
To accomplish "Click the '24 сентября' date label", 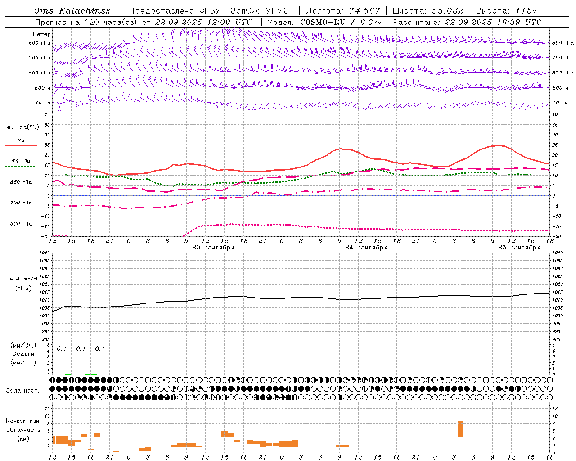I will click(366, 248).
